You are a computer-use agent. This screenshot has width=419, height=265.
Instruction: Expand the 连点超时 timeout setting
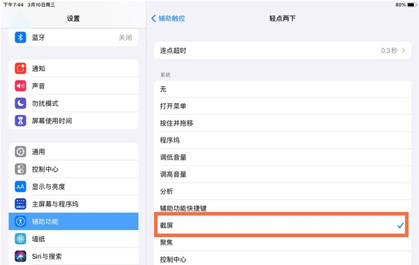click(x=282, y=50)
